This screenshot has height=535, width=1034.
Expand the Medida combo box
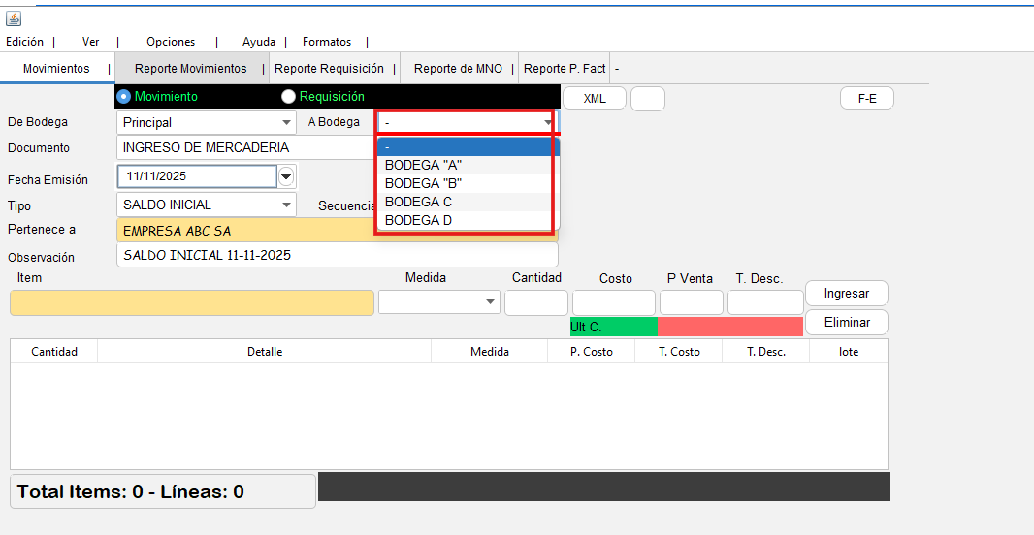[490, 302]
